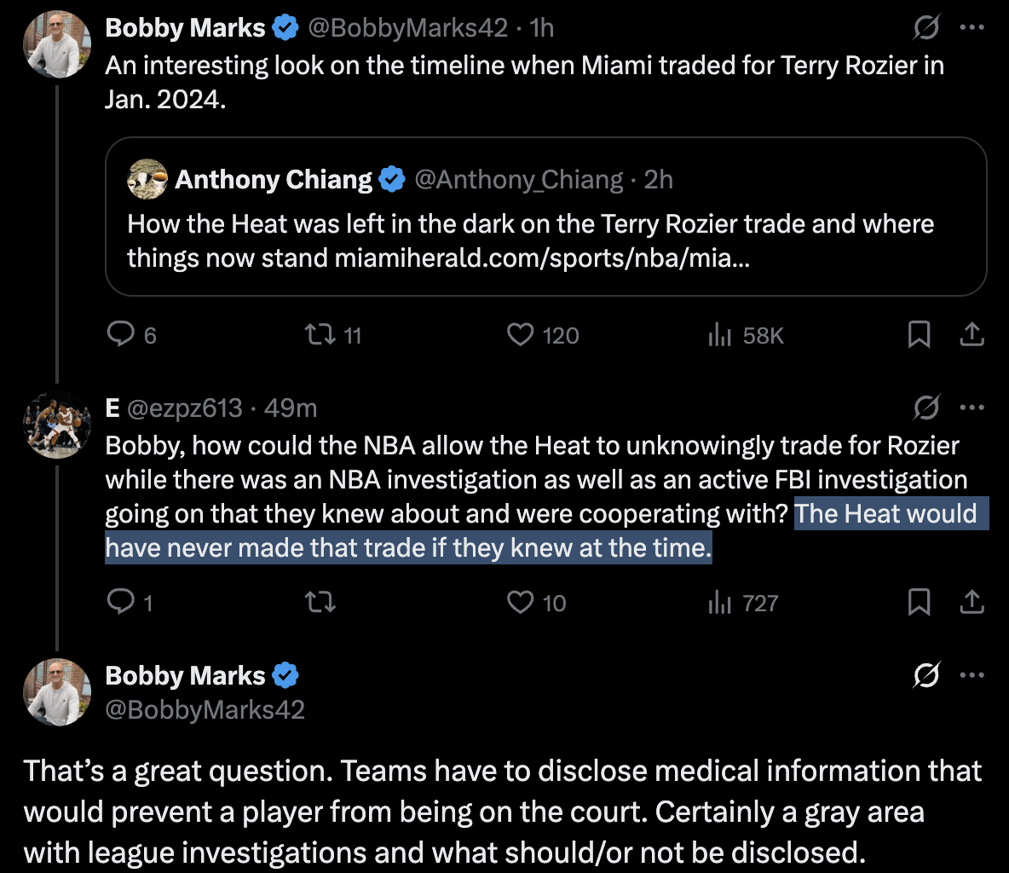The image size is (1009, 873).
Task: Click Anthony Chiang's avatar in the quoted tweet
Action: [147, 179]
